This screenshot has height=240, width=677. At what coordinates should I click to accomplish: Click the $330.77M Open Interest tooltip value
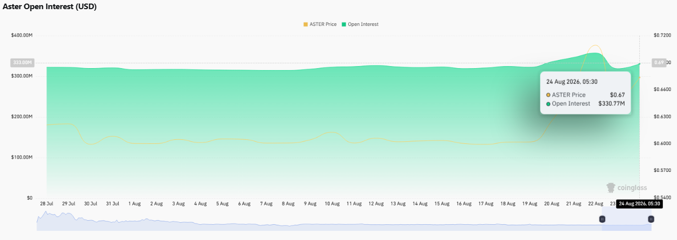611,103
